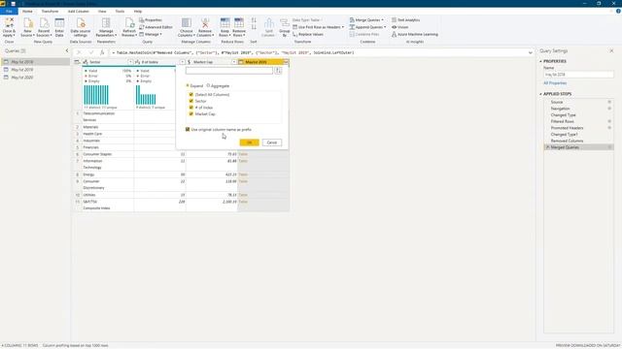This screenshot has width=622, height=349.
Task: Select the Promoted Headers applied step
Action: coord(567,128)
